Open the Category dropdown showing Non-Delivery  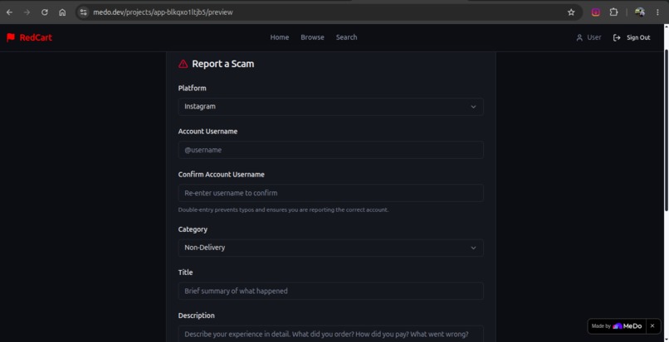click(x=330, y=248)
